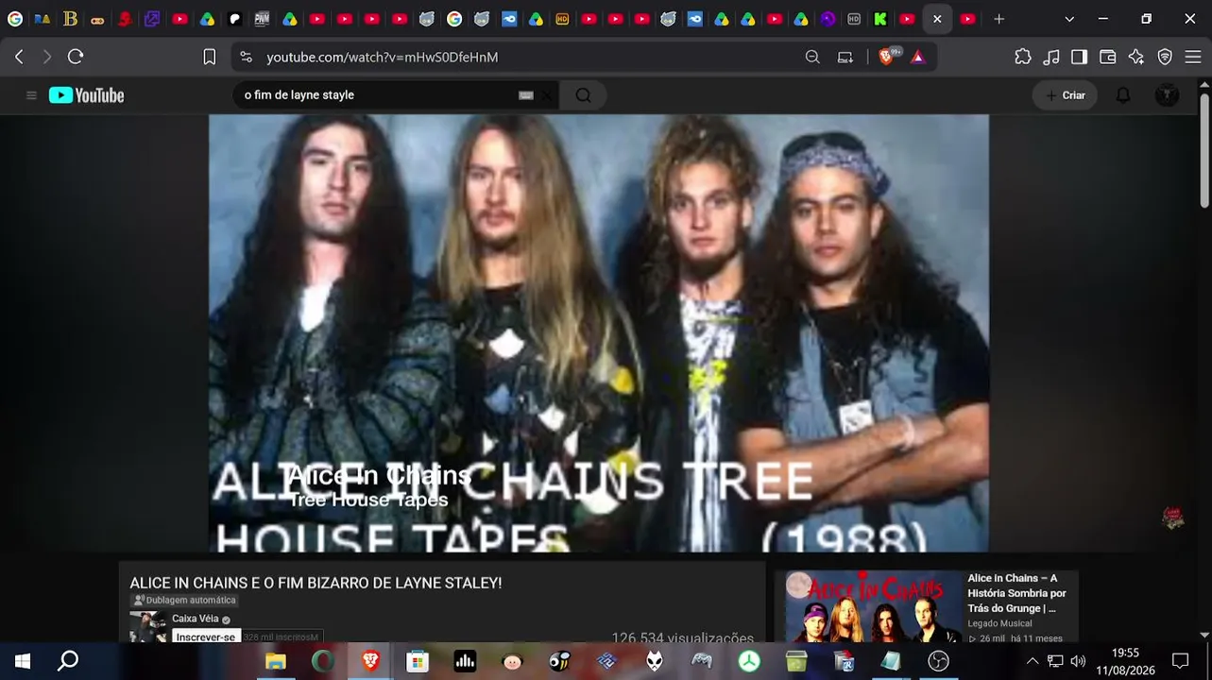Open a new browser tab
Image resolution: width=1212 pixels, height=680 pixels.
(999, 19)
